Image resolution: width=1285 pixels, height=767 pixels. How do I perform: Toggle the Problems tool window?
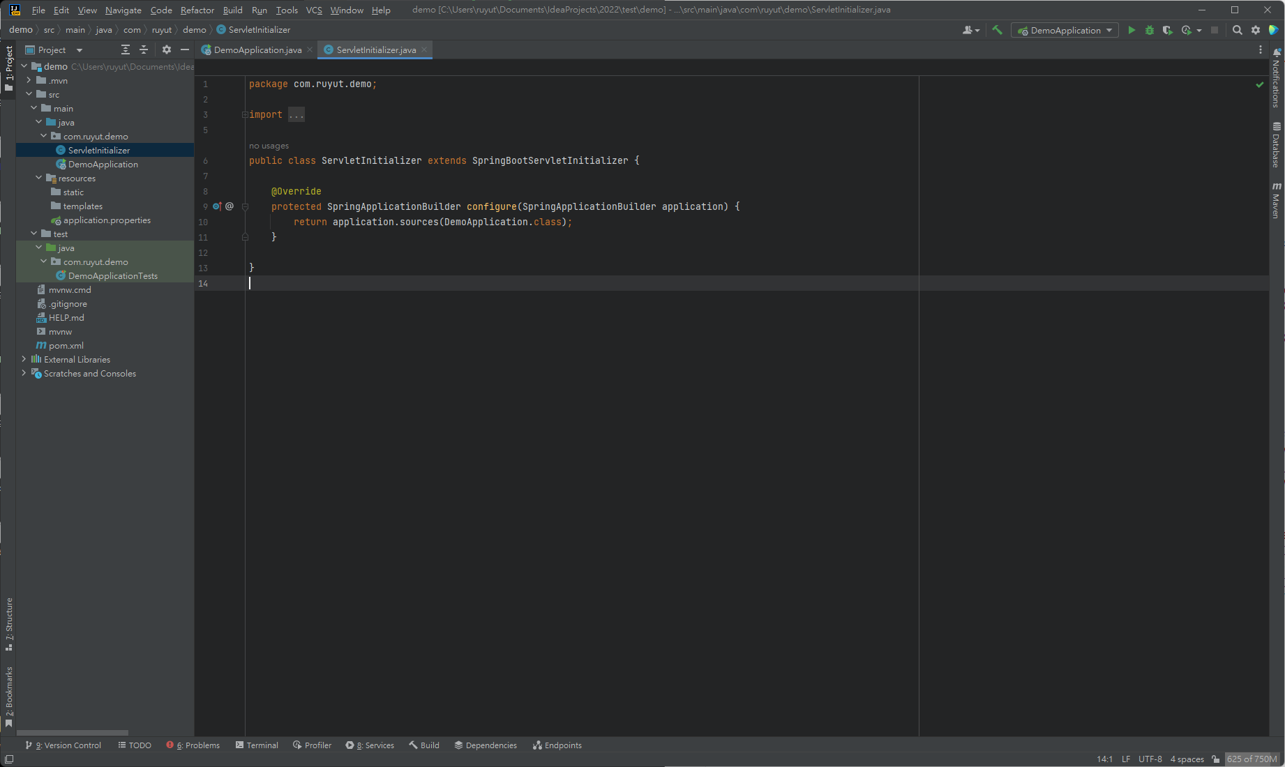point(193,745)
